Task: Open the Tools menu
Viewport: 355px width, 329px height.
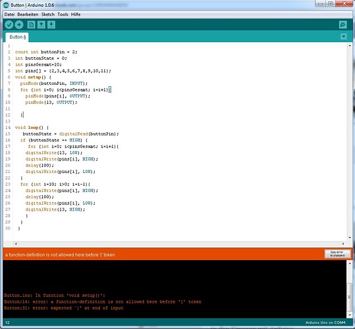Action: click(x=63, y=14)
